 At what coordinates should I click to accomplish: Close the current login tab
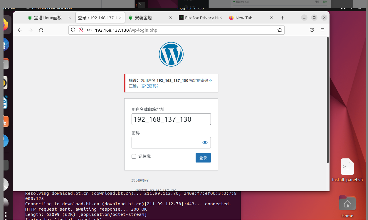[x=120, y=18]
